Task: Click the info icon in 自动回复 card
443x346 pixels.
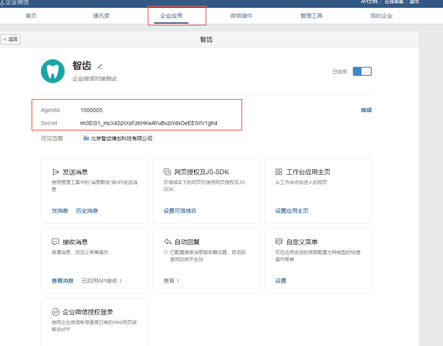Action: point(166,252)
